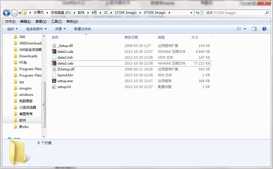Click the sidebar vertical scrollbar thumb

click(44, 105)
